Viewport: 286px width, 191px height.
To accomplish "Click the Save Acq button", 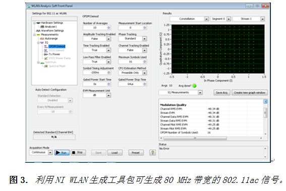I will pyautogui.click(x=222, y=93).
